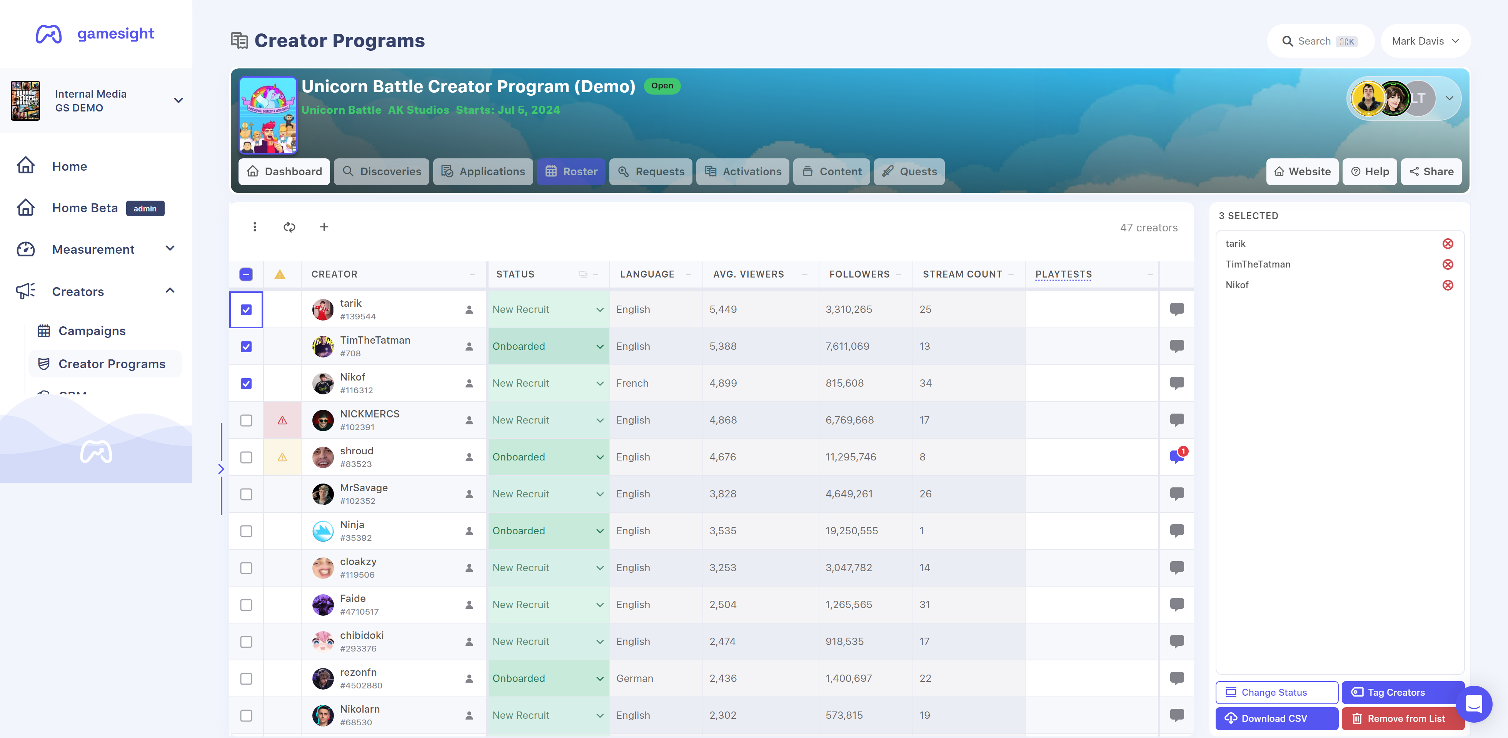The image size is (1508, 738).
Task: Open the comment bubble for Ninja's row
Action: pos(1177,530)
